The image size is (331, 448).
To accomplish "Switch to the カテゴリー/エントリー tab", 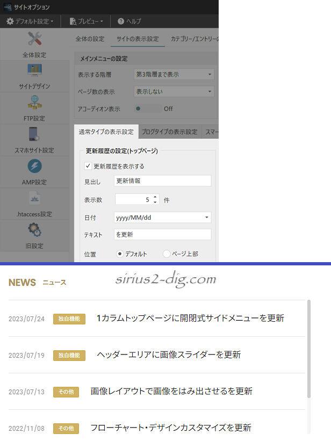I will coord(195,39).
